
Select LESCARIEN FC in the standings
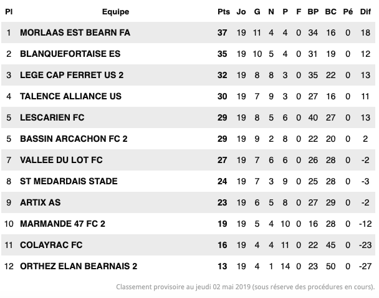tap(52, 117)
